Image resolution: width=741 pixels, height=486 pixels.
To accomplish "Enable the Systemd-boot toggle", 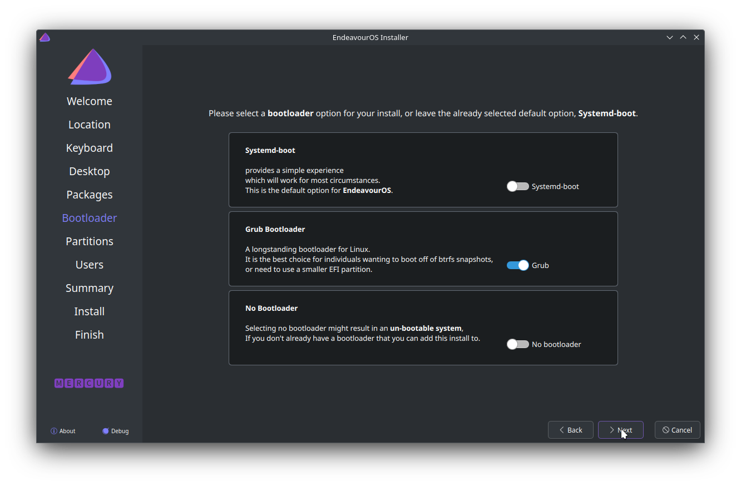I will (x=517, y=186).
